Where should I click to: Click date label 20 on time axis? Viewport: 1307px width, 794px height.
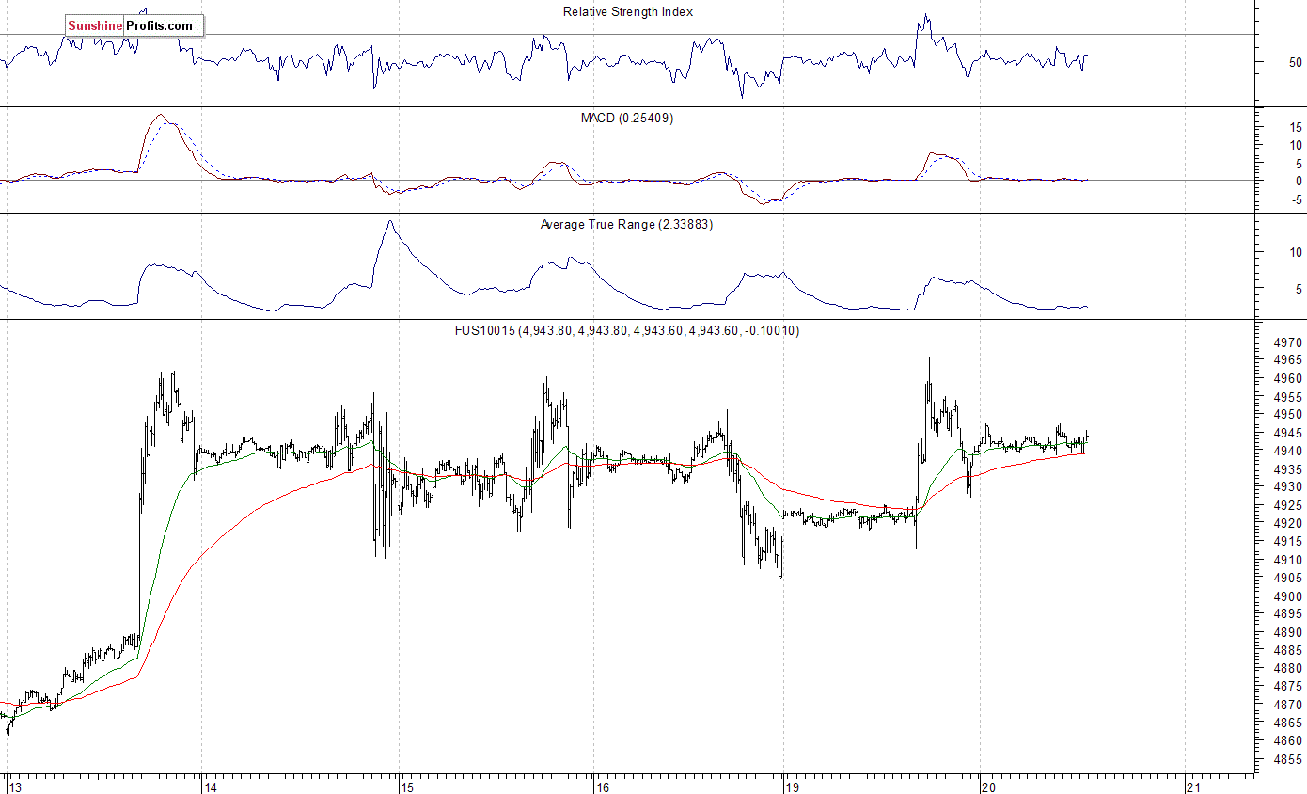pyautogui.click(x=988, y=786)
